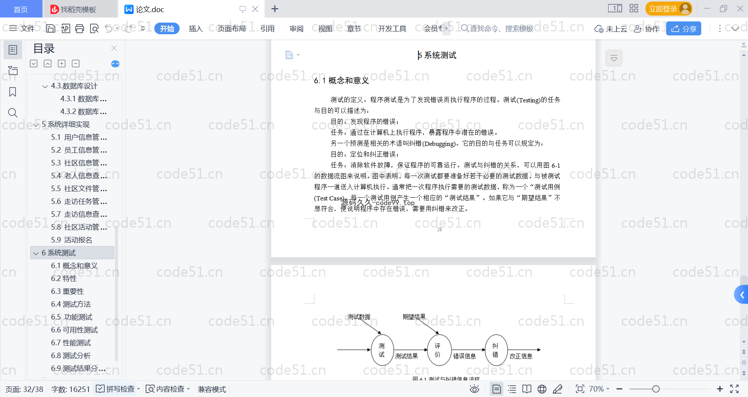Select the 审阅 ribbon tab
This screenshot has height=397, width=748.
pos(296,28)
